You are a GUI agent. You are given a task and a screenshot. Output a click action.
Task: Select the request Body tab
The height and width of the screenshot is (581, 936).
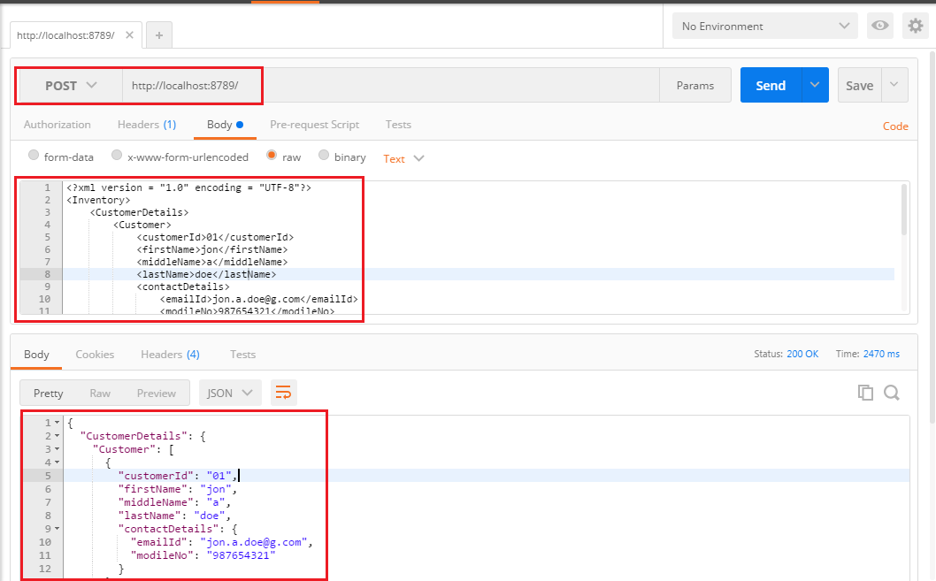point(225,125)
